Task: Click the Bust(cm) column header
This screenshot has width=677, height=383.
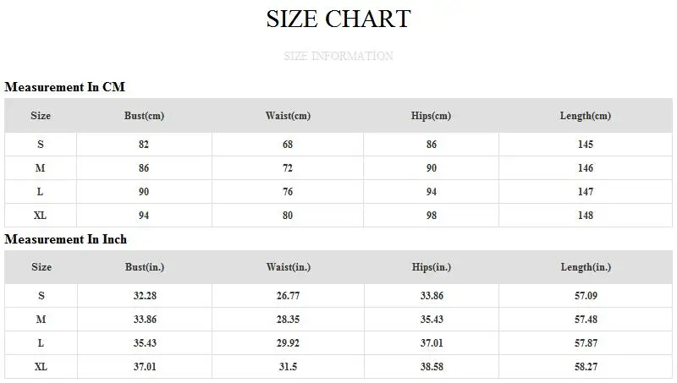Action: click(x=144, y=116)
